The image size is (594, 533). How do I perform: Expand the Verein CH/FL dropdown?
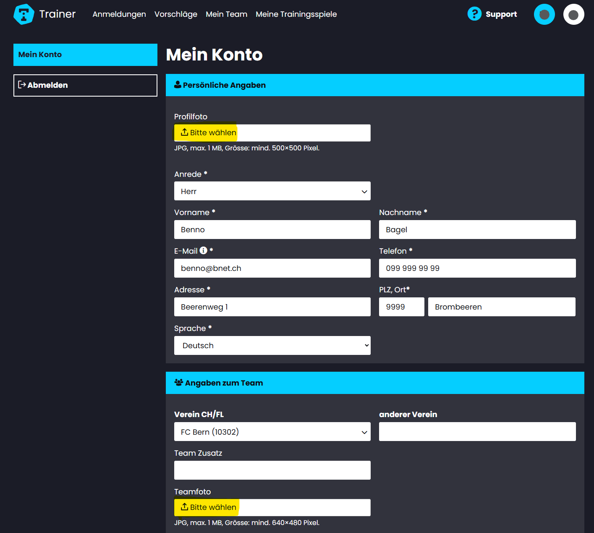[x=272, y=432]
